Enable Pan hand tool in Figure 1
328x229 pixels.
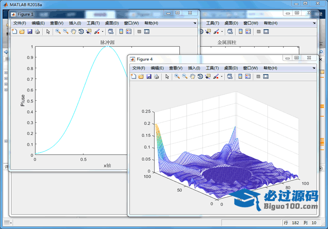pyautogui.click(x=73, y=32)
